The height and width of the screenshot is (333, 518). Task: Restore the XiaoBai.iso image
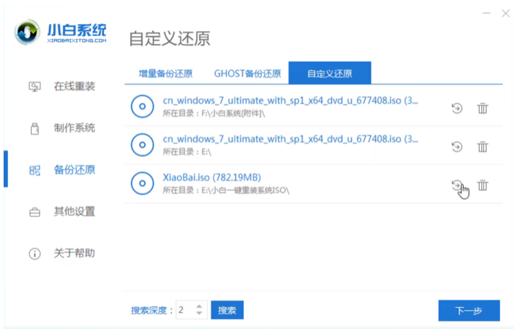(457, 185)
